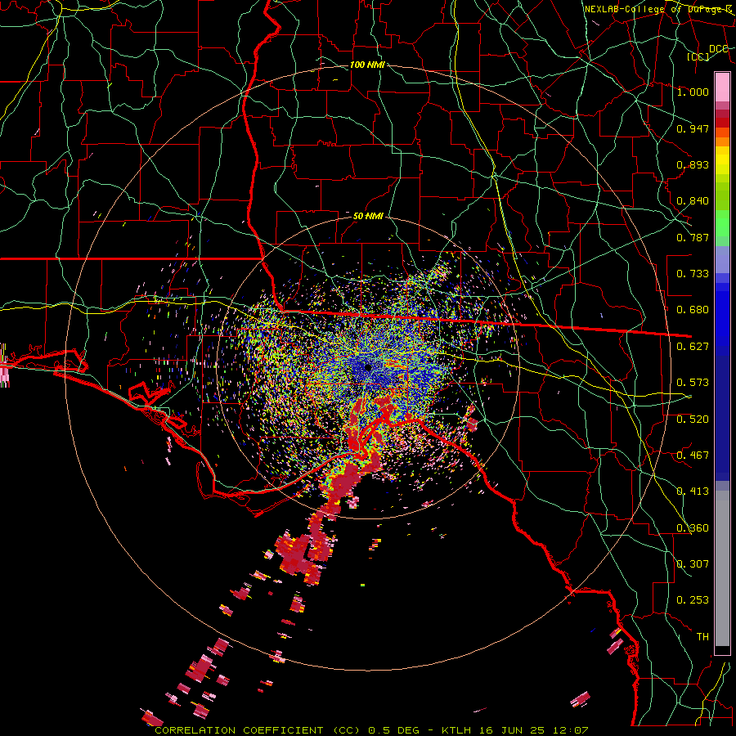Select the 0.360 color scale value
This screenshot has width=736, height=736.
693,528
